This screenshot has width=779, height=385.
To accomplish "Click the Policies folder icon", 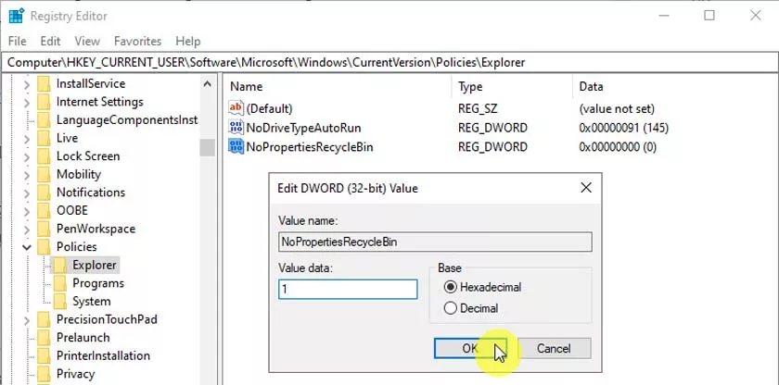I will 45,247.
